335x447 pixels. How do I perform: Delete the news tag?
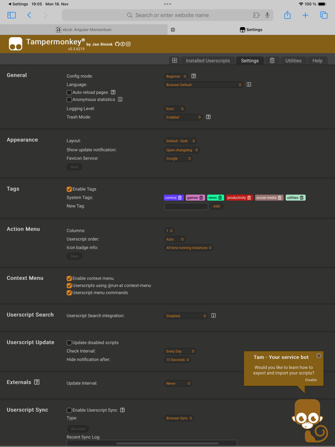tap(220, 198)
